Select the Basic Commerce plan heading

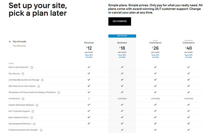pyautogui.click(x=155, y=42)
